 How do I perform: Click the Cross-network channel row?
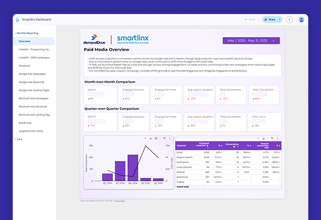pos(228,167)
